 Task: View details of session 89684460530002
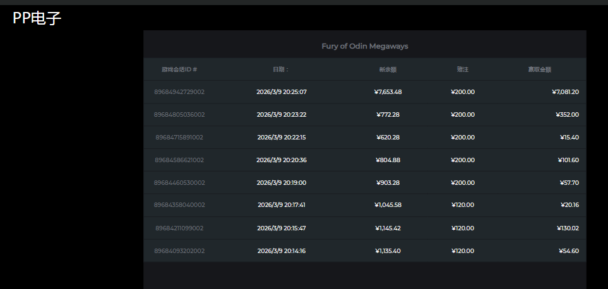(x=179, y=183)
